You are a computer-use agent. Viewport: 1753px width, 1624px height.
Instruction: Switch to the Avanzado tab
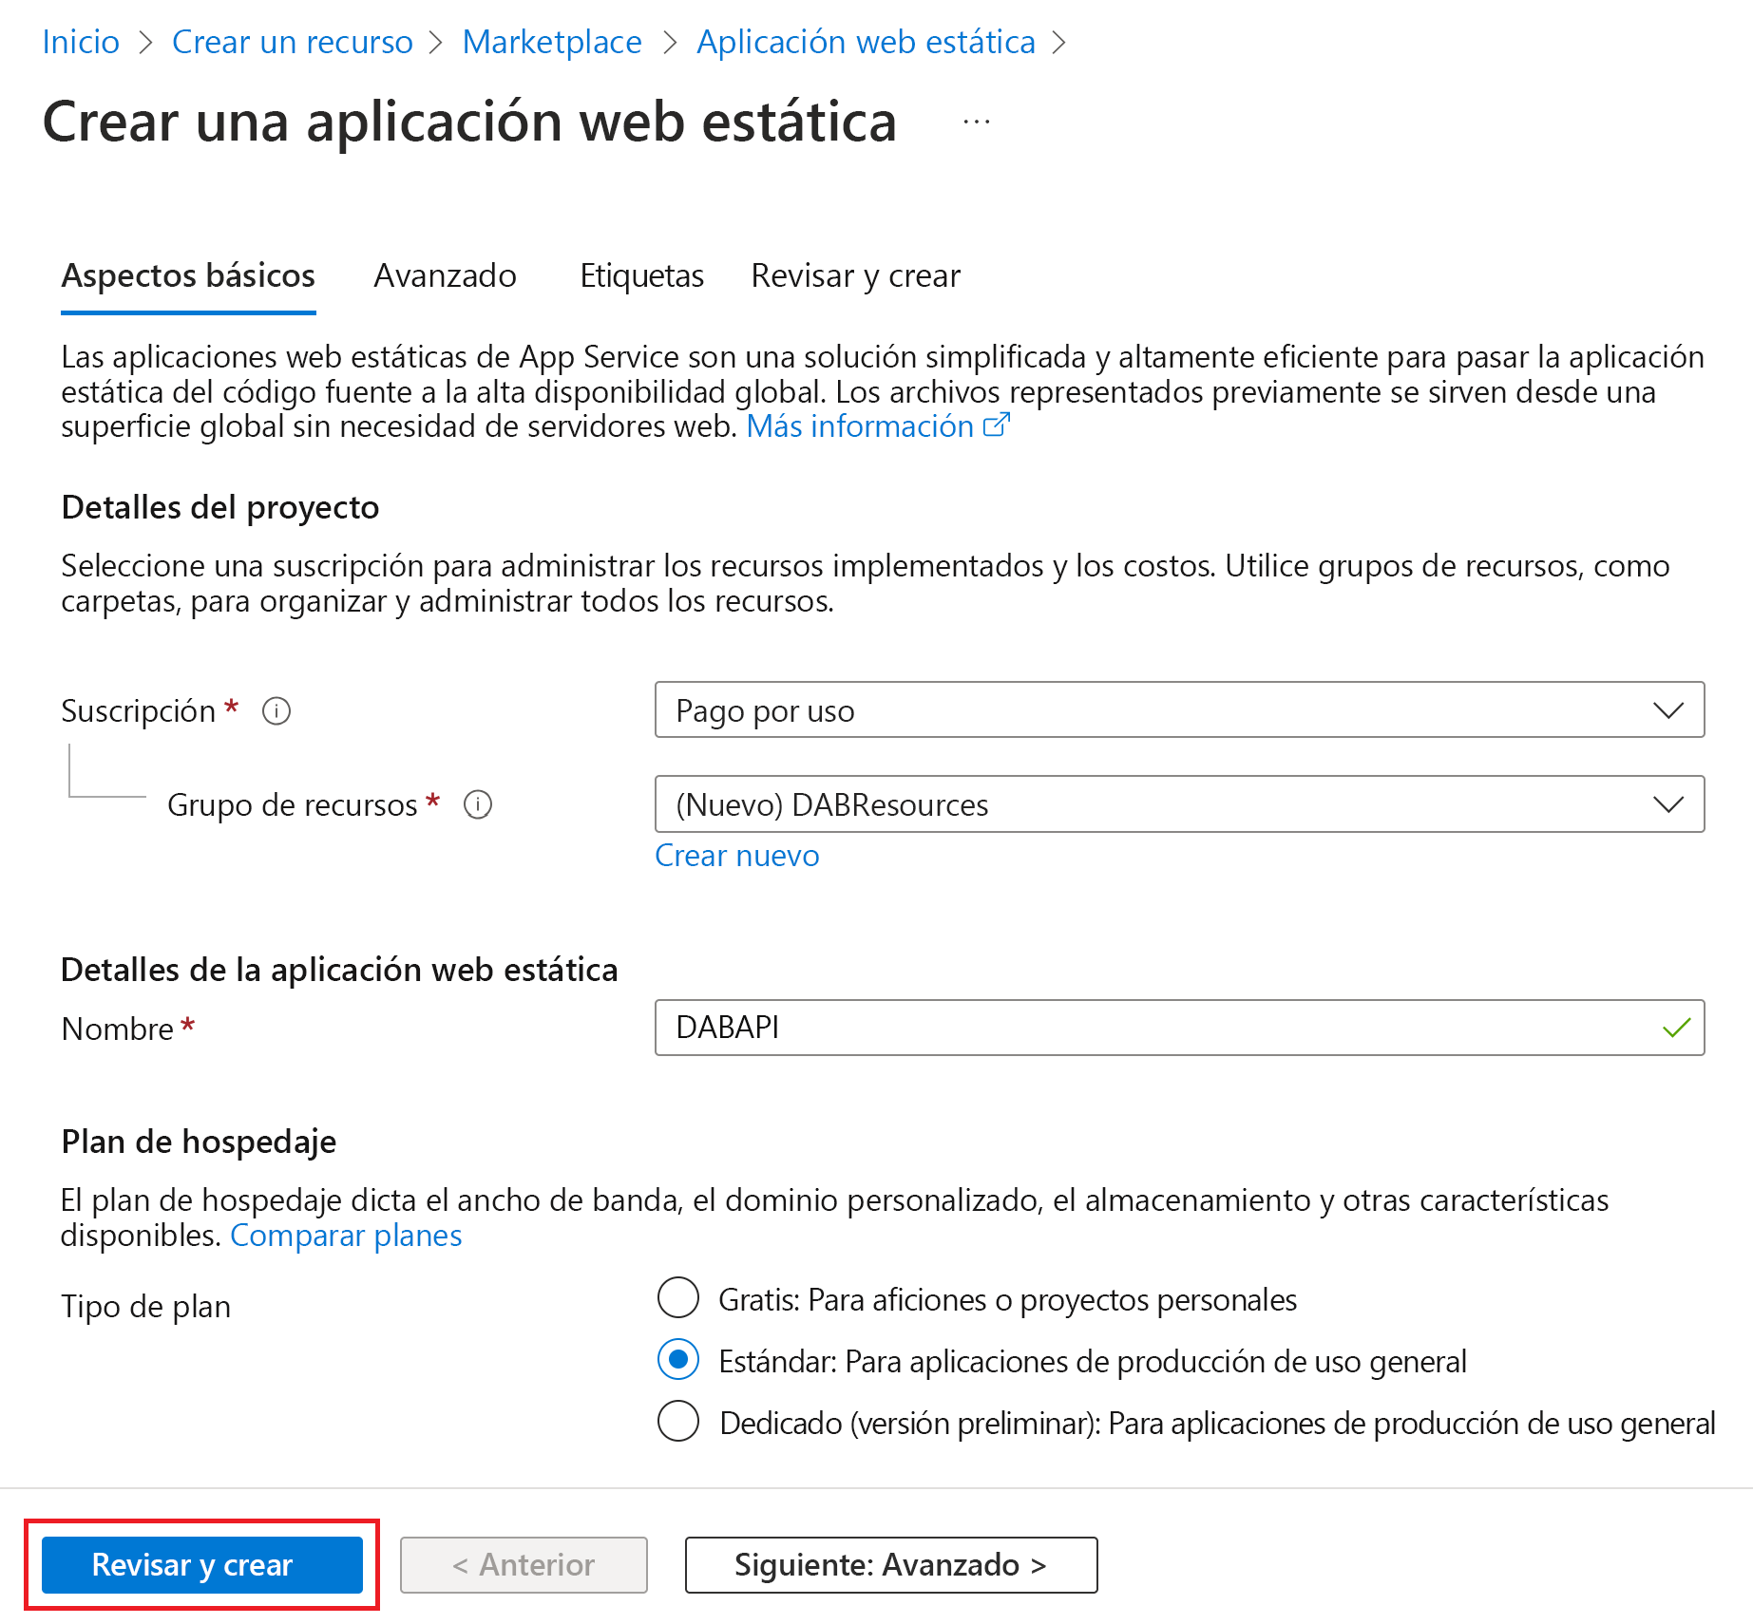[445, 275]
